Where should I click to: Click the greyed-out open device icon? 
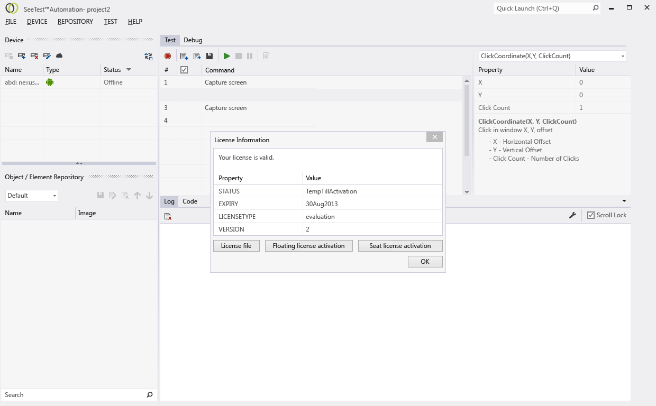tap(9, 56)
